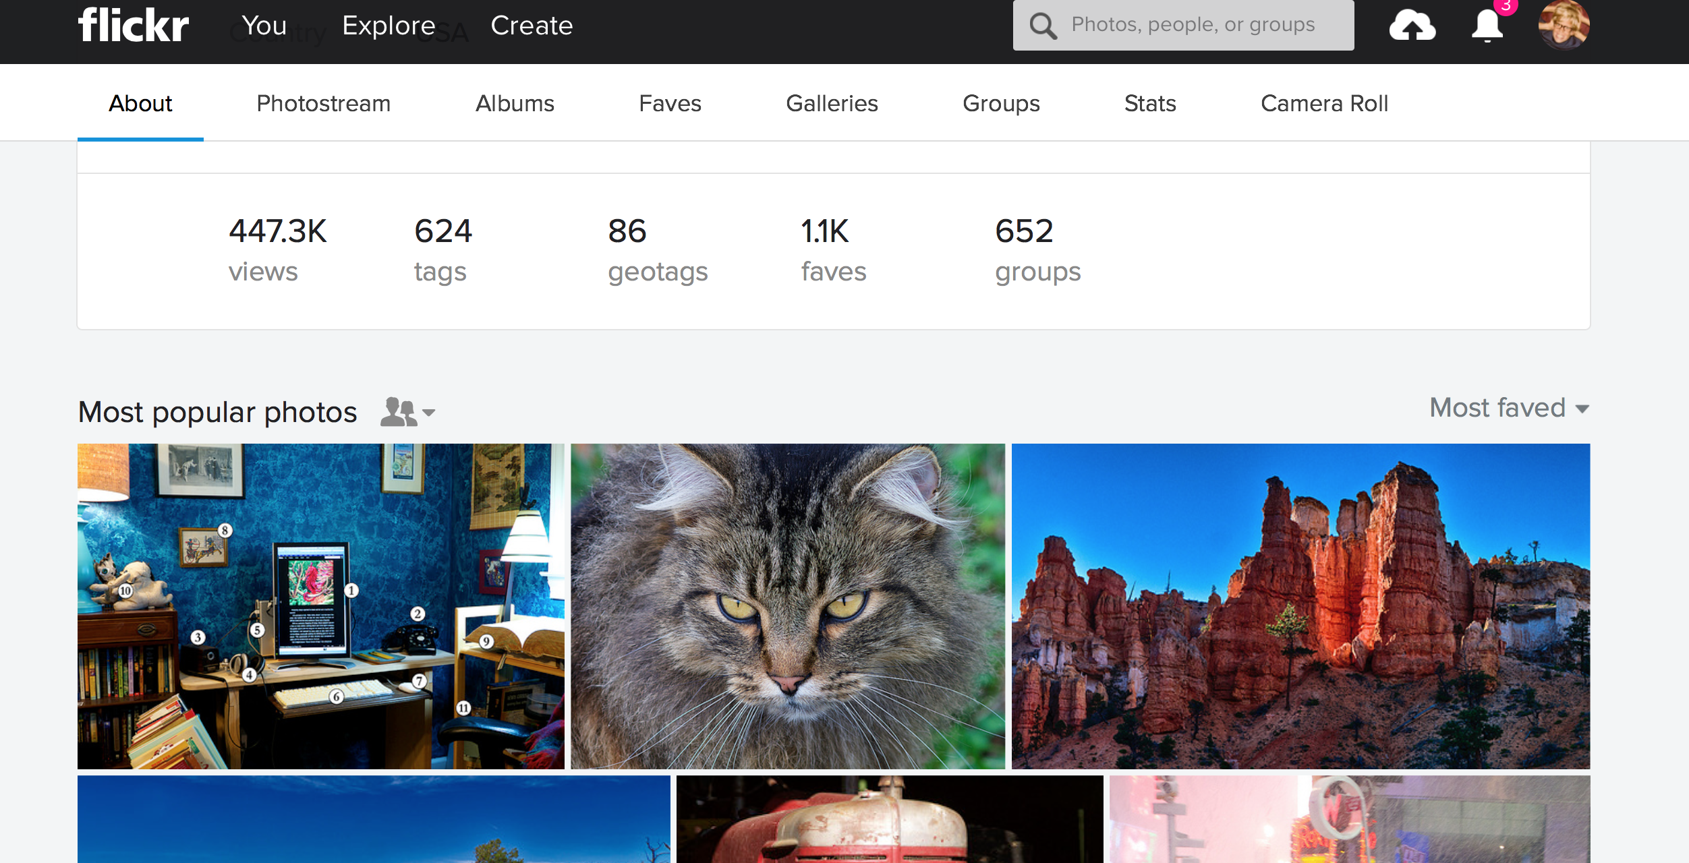
Task: Open the cat photo thumbnail
Action: point(787,605)
